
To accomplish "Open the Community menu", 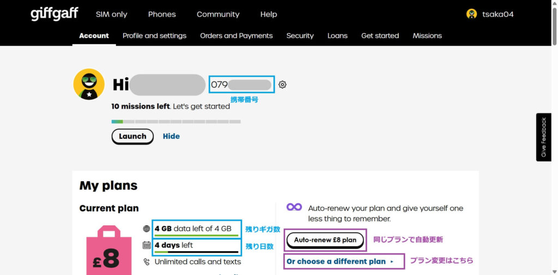I will click(x=218, y=14).
